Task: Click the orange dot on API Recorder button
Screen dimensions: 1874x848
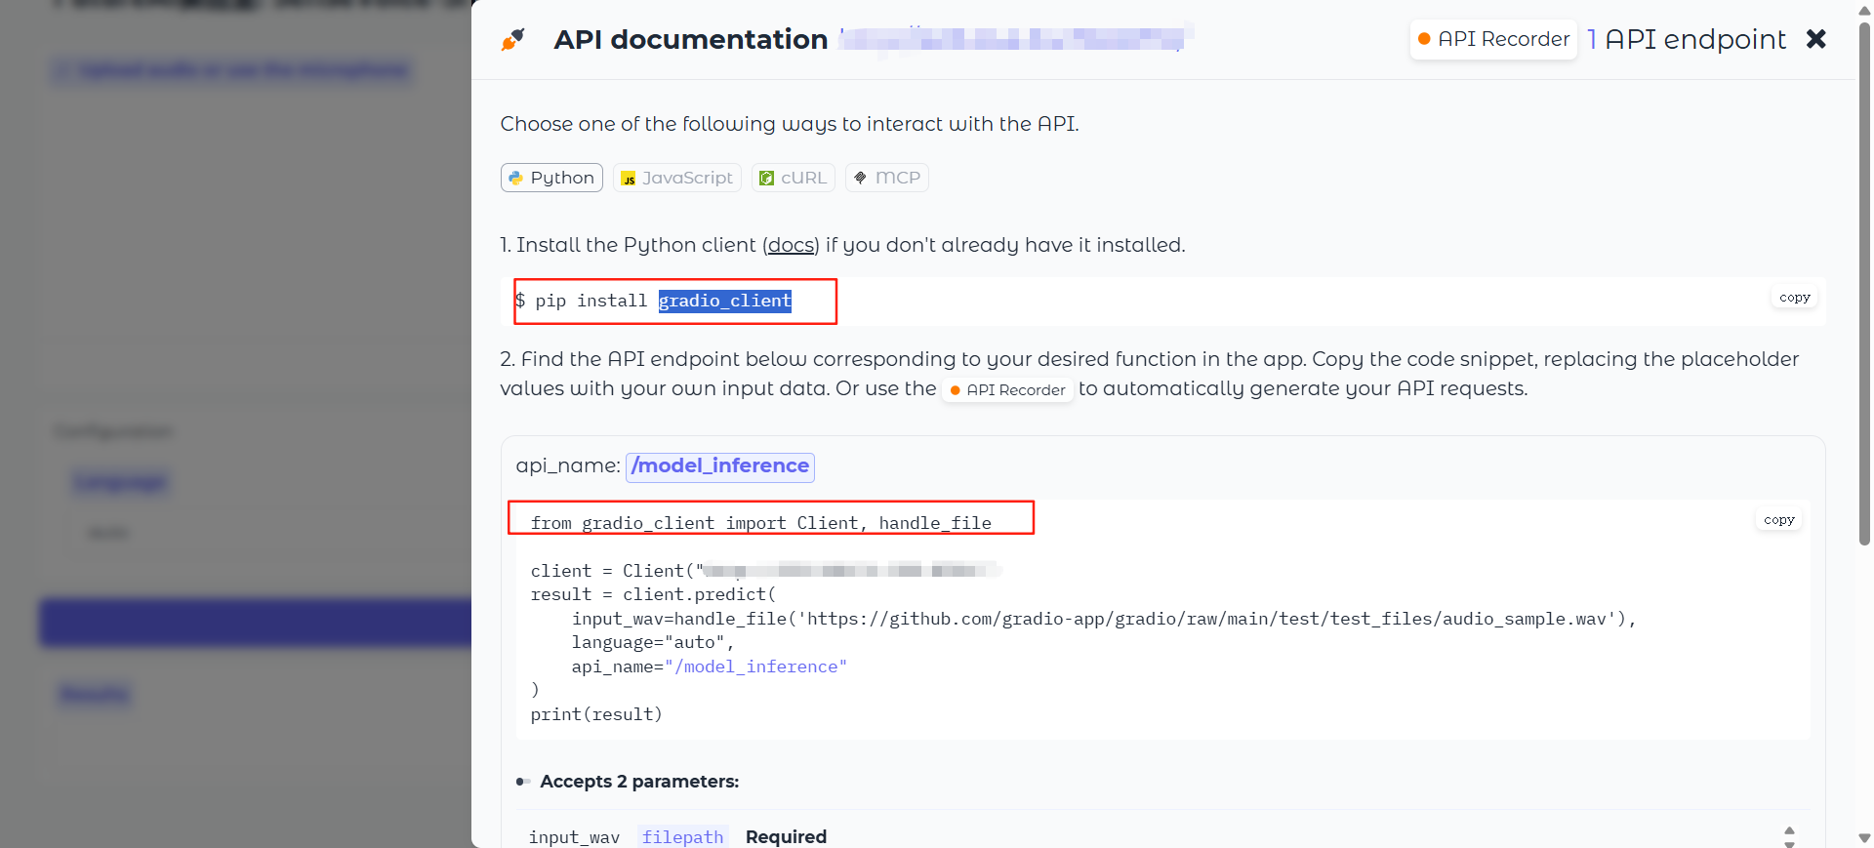Action: coord(1424,39)
